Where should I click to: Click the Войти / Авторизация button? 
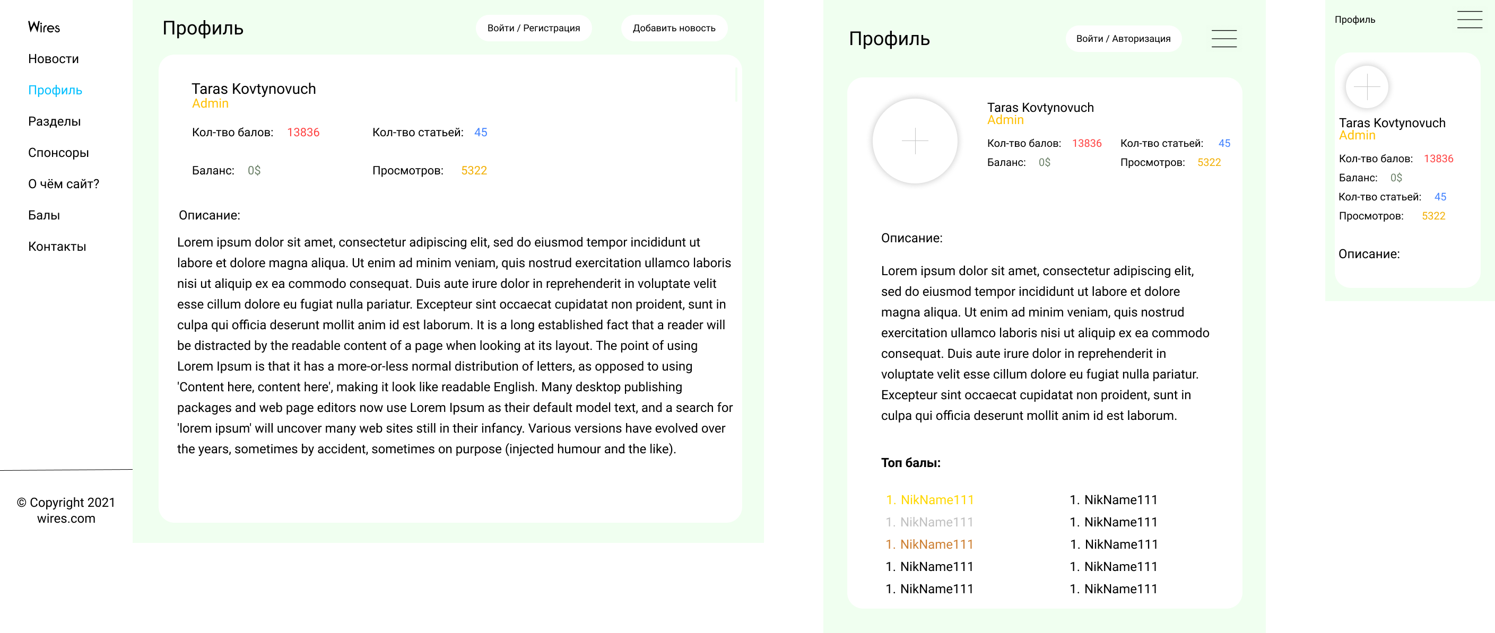click(1123, 38)
